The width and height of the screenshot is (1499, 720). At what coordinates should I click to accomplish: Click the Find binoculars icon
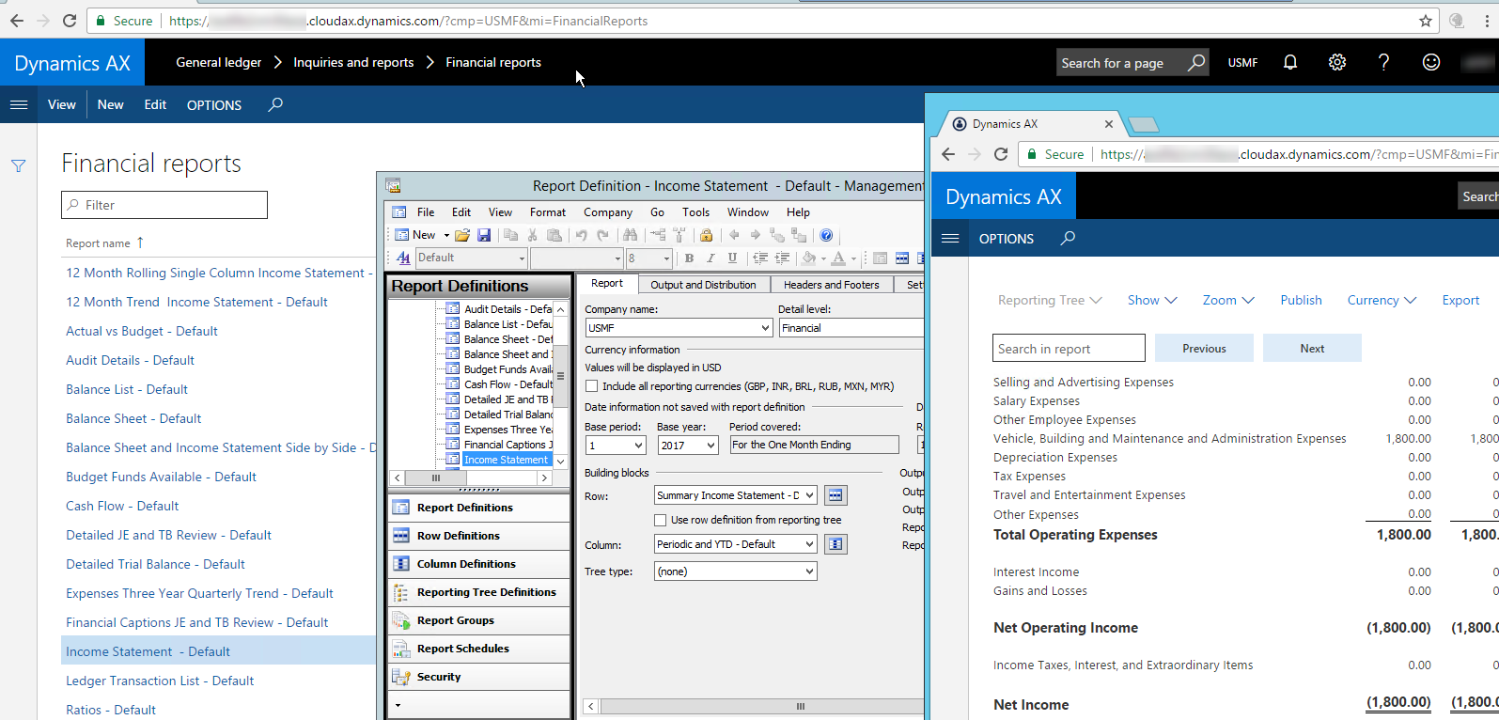[x=631, y=235]
